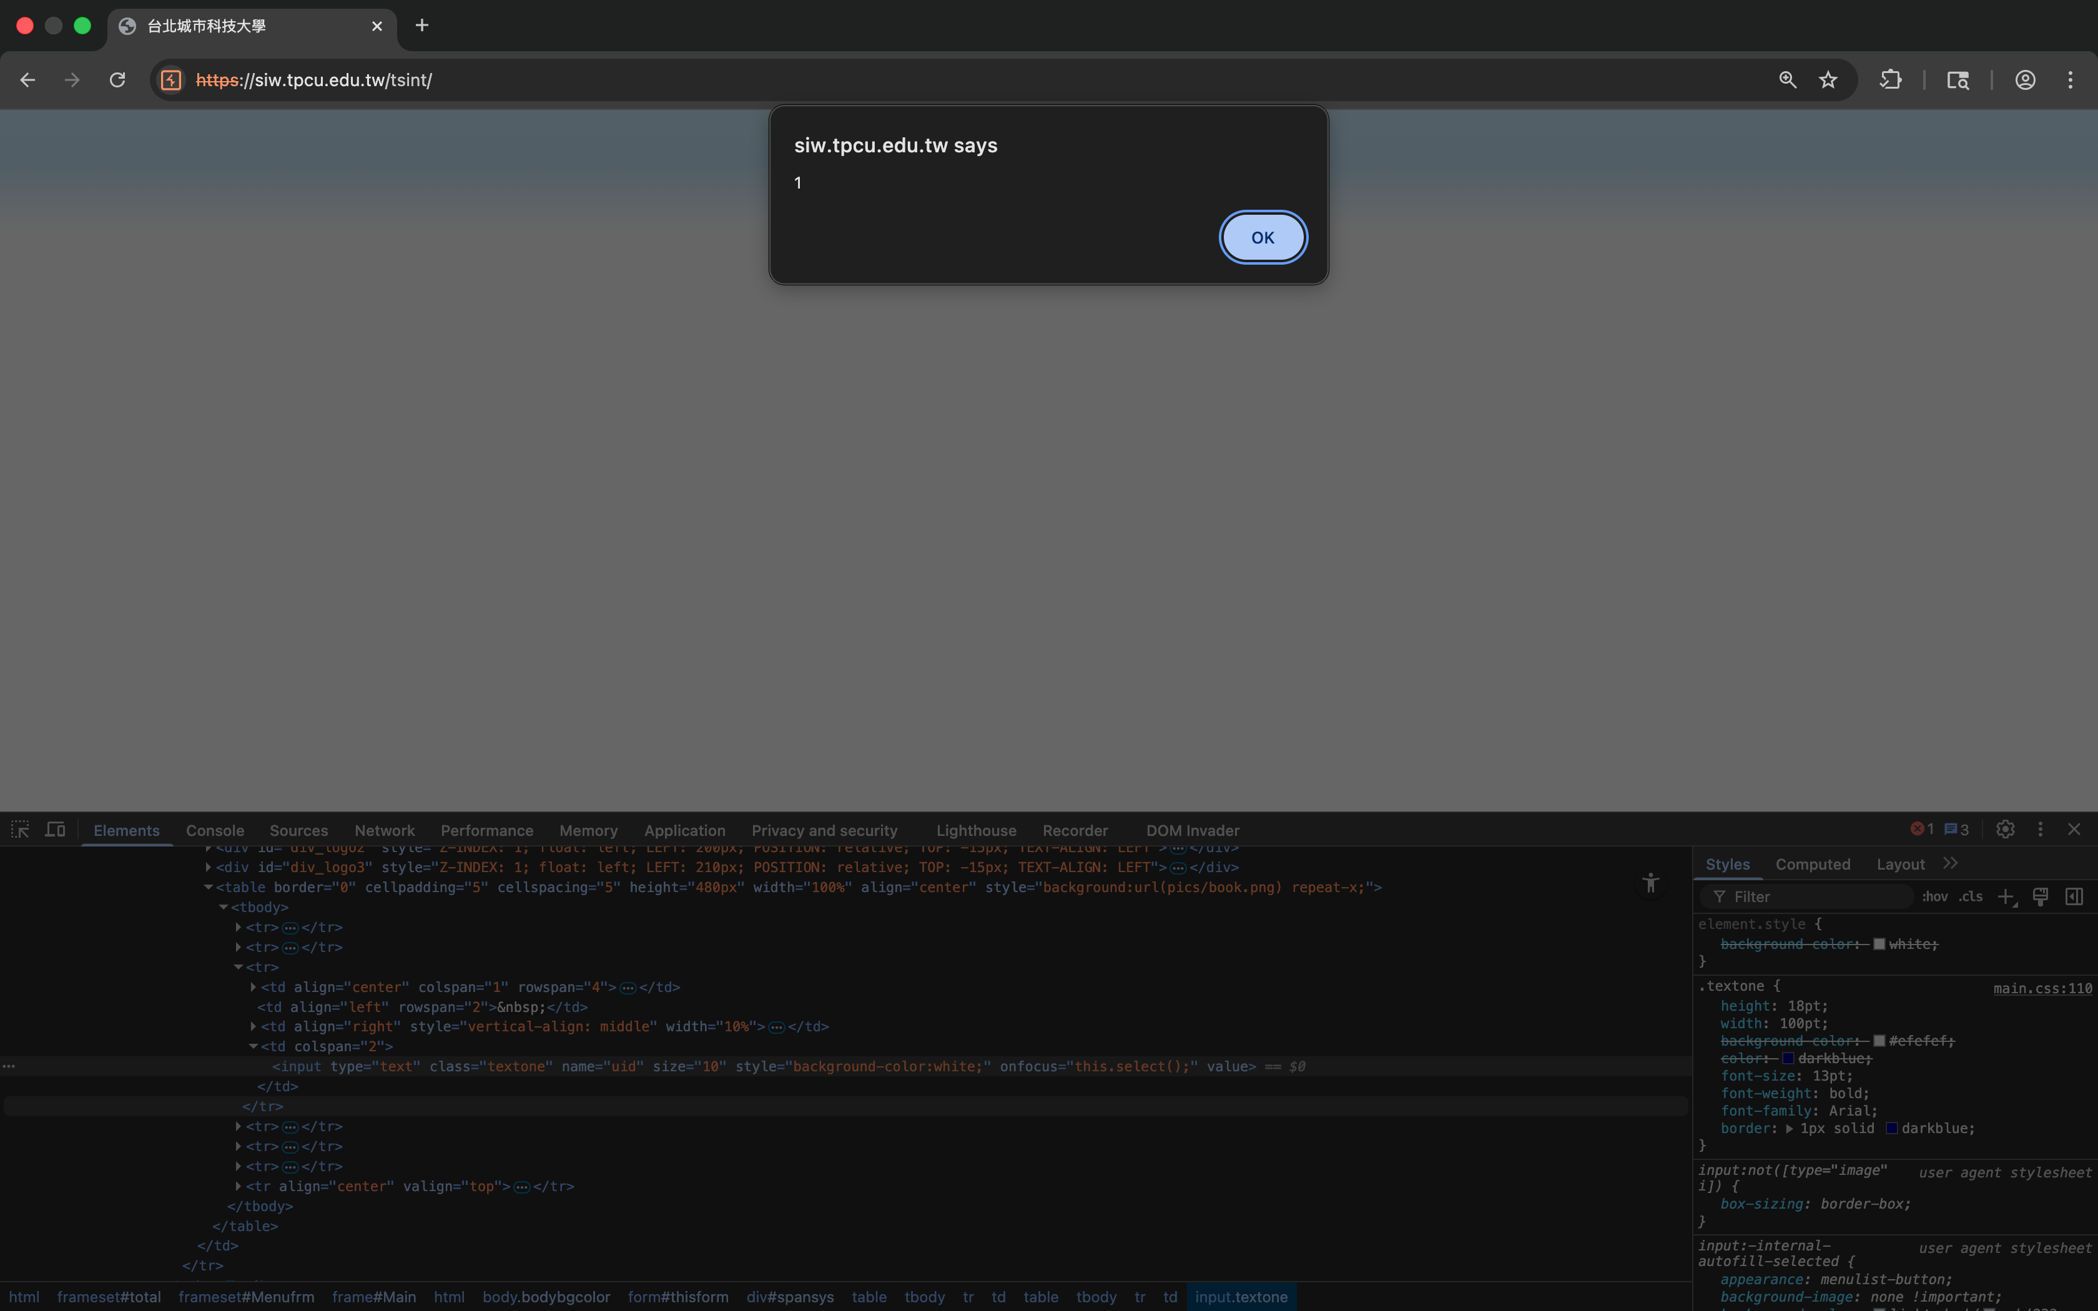2098x1311 pixels.
Task: Expand ellipsis inside td align="right" node
Action: coord(777,1028)
